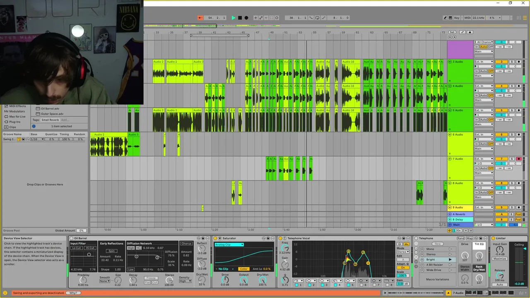The image size is (530, 298).
Task: Toggle Adapt. Q On button
Action: click(x=403, y=267)
